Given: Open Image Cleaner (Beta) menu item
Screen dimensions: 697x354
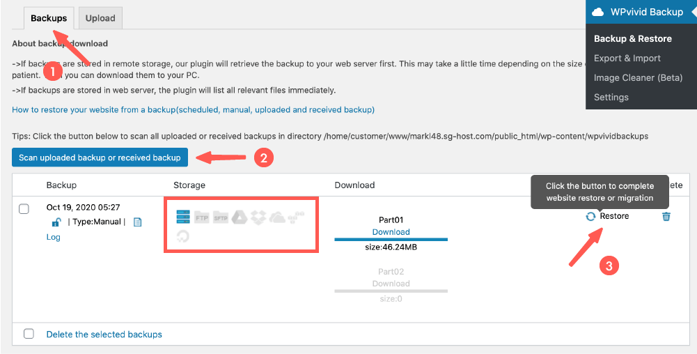Looking at the screenshot, I should click(638, 78).
